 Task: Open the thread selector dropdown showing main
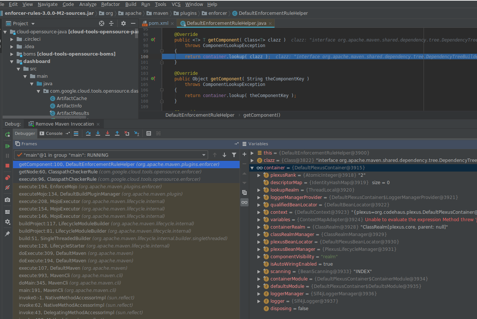click(x=111, y=155)
